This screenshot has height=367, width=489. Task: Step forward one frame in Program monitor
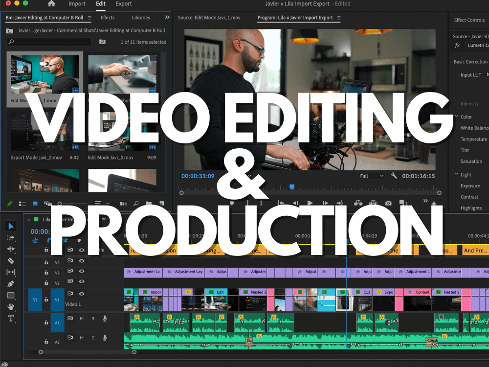[325, 203]
